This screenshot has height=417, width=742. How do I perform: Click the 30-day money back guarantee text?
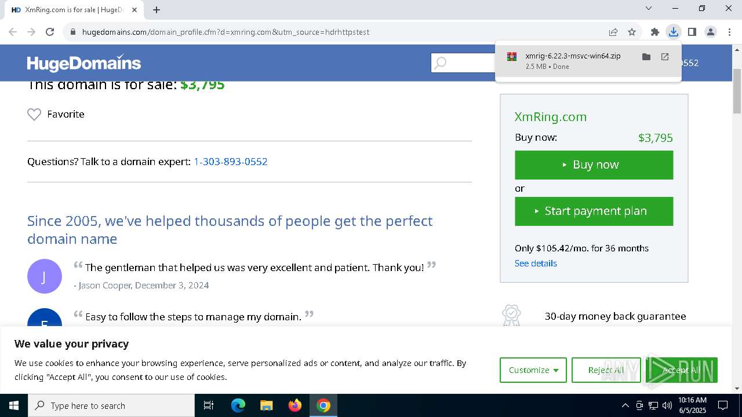[615, 316]
